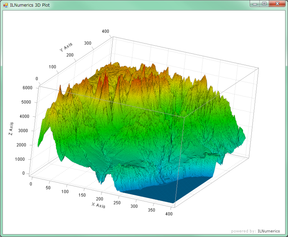The height and width of the screenshot is (237, 288).
Task: Click the 1000 tick on Z axis
Action: pyautogui.click(x=20, y=159)
